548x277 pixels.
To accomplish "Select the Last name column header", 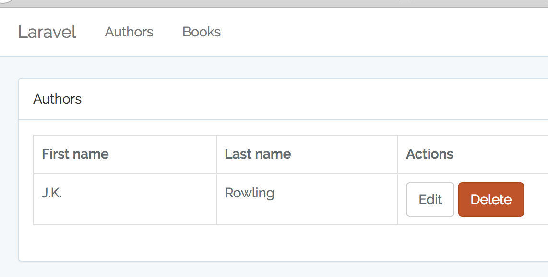I will point(258,154).
